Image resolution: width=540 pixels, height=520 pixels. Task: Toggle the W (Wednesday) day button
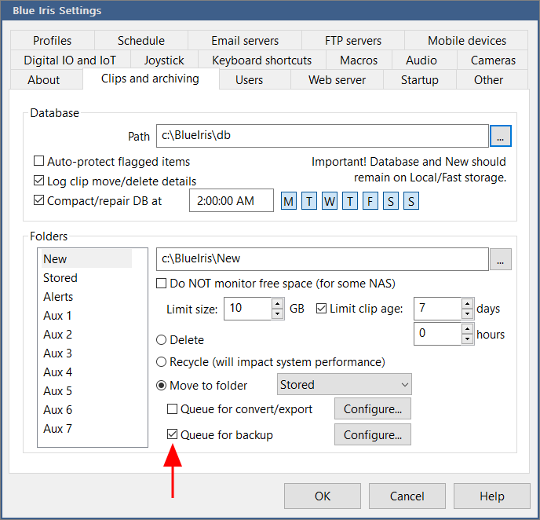tap(330, 201)
